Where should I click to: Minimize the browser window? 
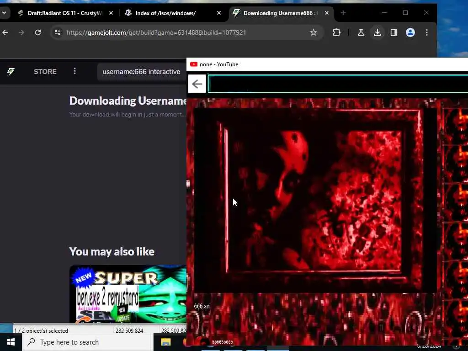(x=384, y=12)
